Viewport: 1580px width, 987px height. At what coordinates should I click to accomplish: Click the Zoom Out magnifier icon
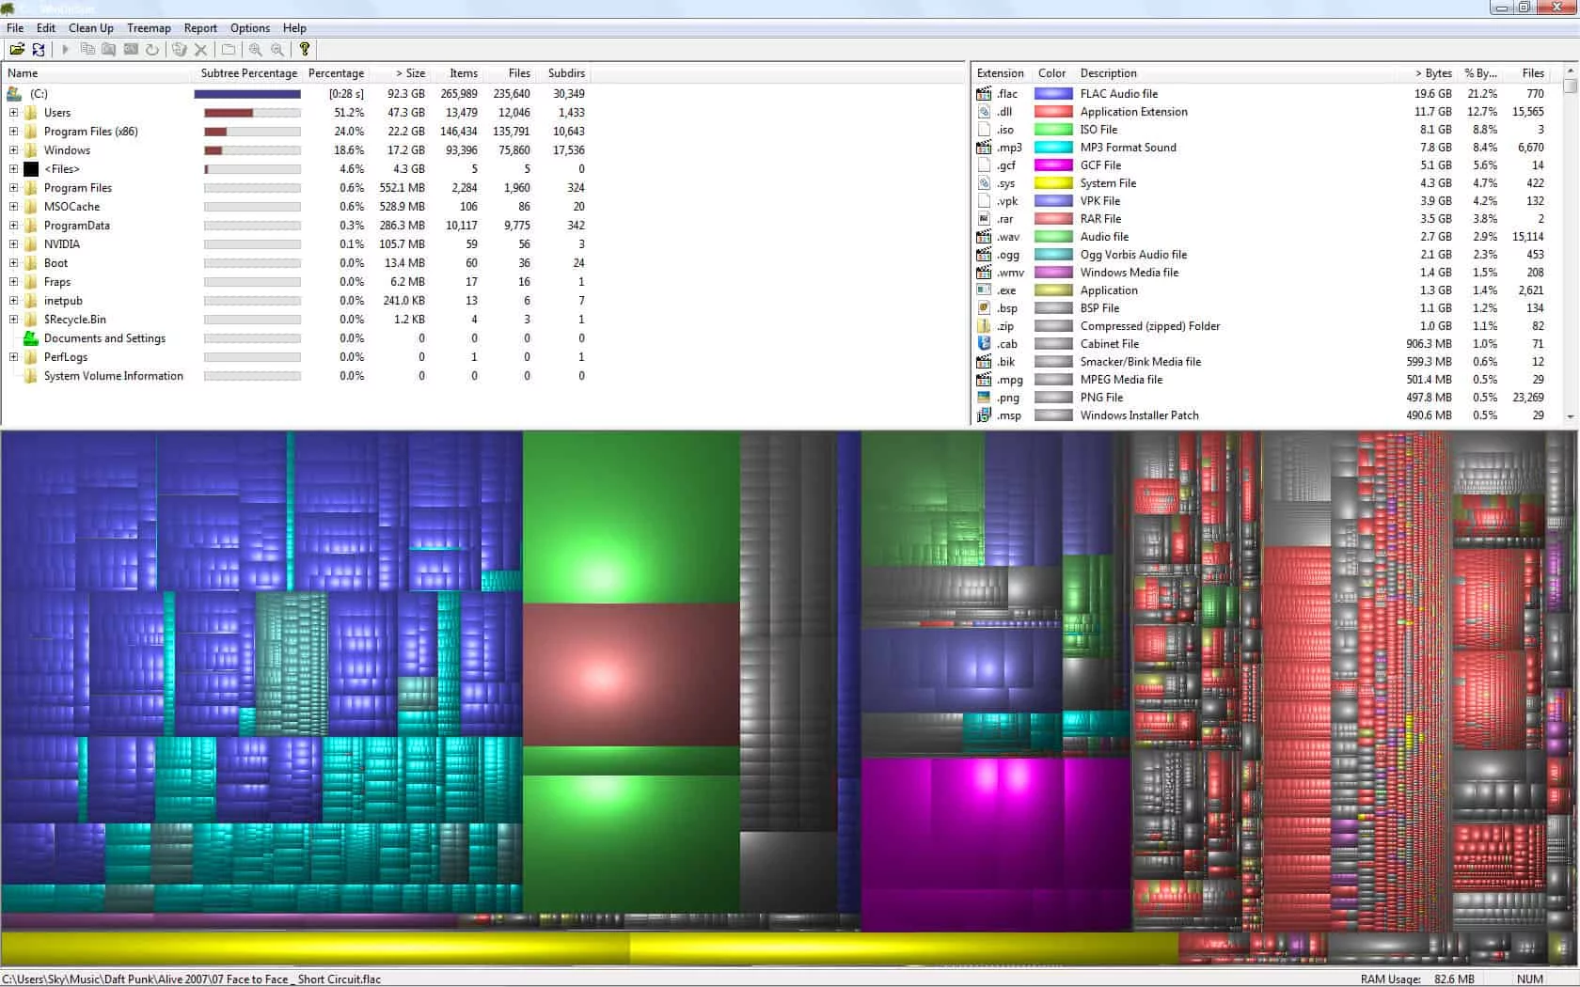[x=277, y=50]
